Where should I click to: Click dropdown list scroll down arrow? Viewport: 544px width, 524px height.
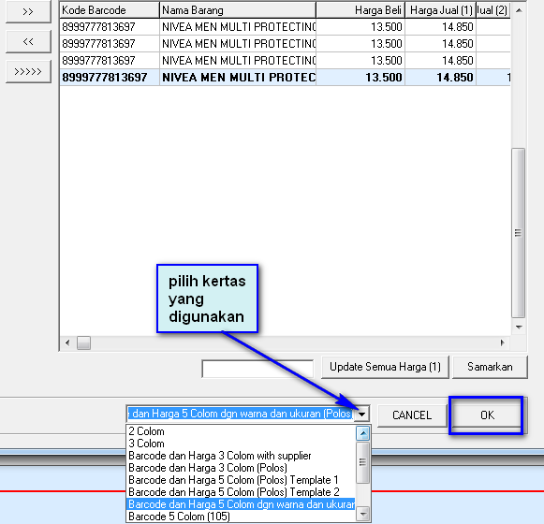363,514
